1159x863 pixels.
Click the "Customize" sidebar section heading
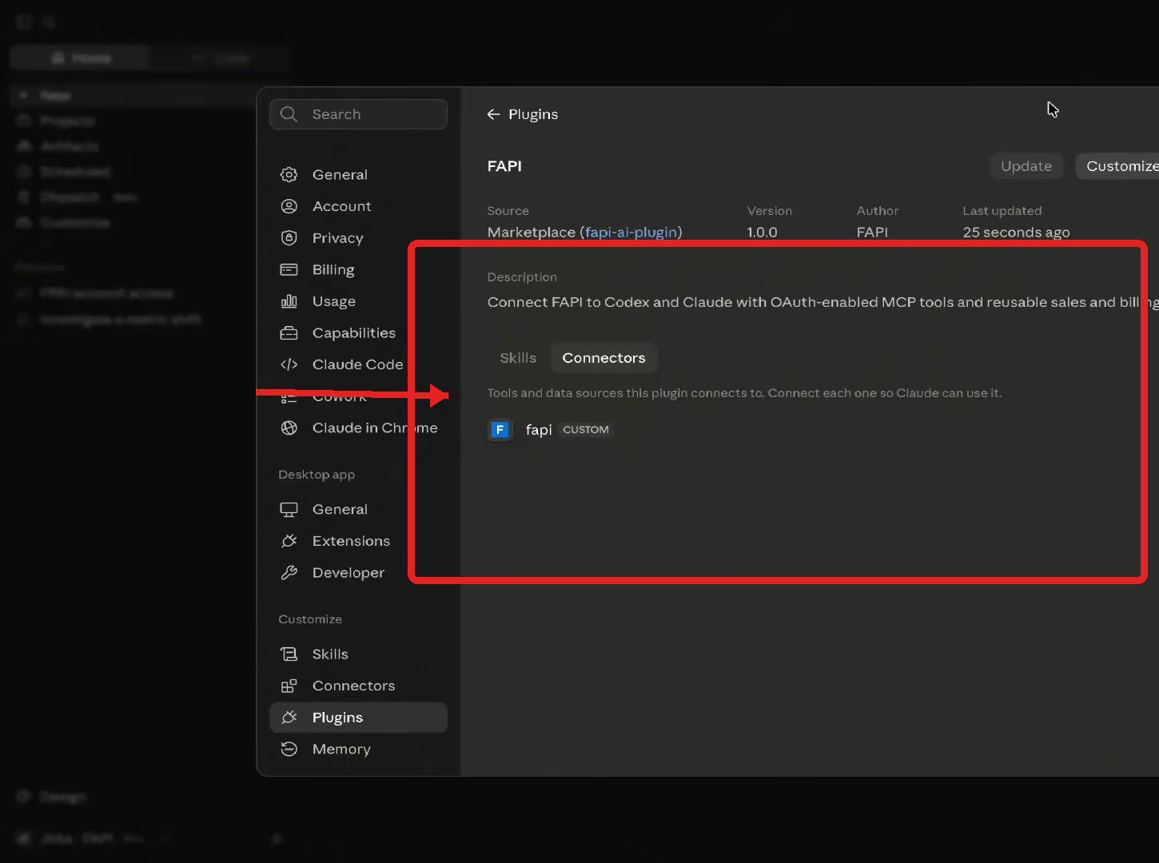310,619
